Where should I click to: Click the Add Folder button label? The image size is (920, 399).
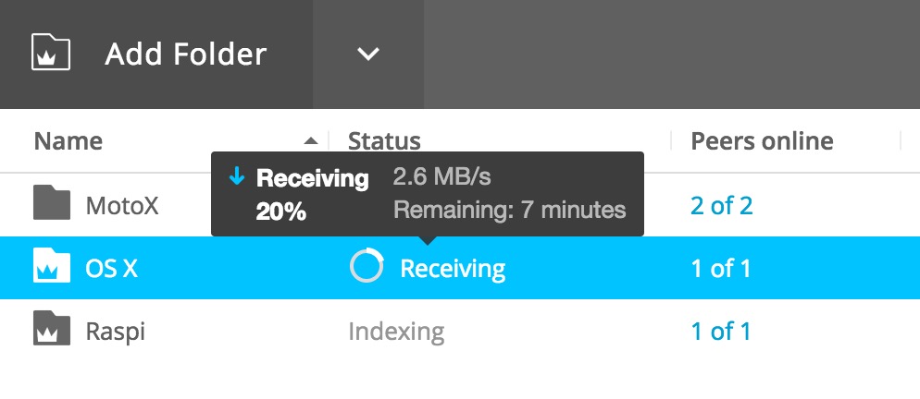point(185,54)
